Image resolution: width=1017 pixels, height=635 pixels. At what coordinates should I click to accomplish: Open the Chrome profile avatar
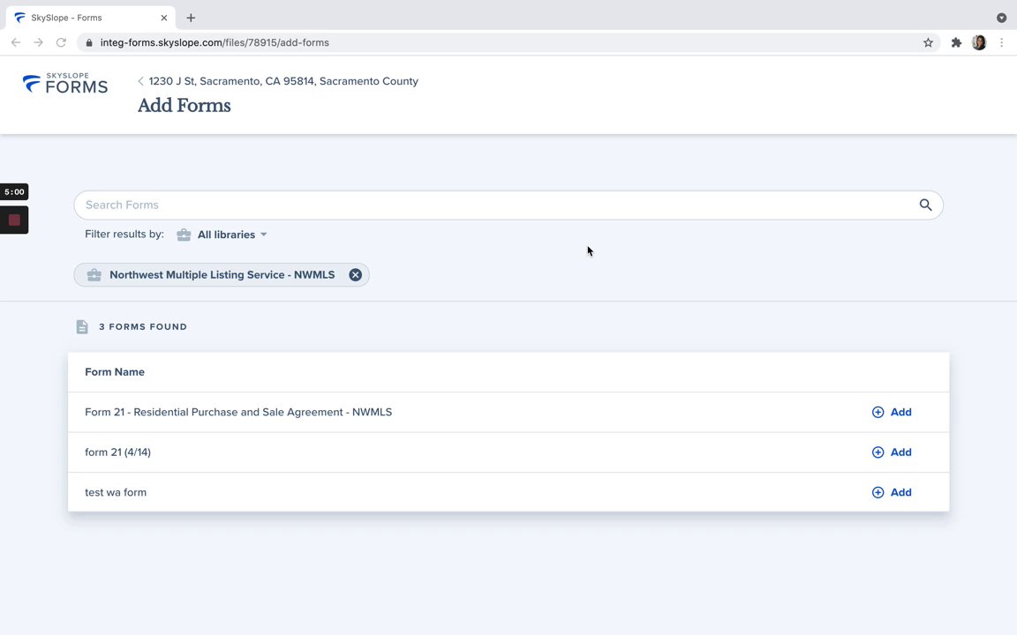pyautogui.click(x=979, y=42)
